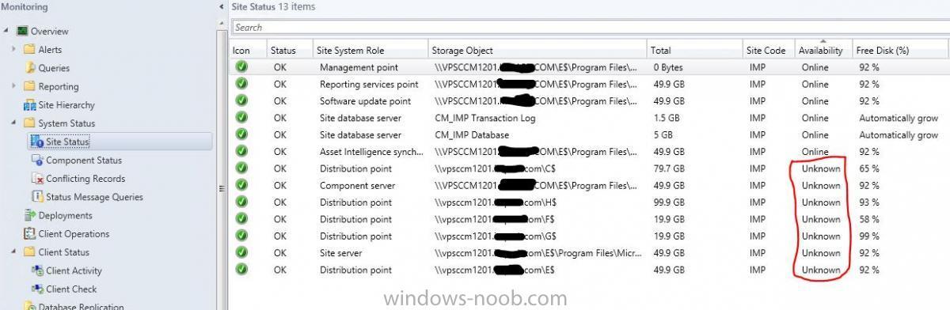This screenshot has width=950, height=310.
Task: Focus the Search input field
Action: [x=590, y=27]
